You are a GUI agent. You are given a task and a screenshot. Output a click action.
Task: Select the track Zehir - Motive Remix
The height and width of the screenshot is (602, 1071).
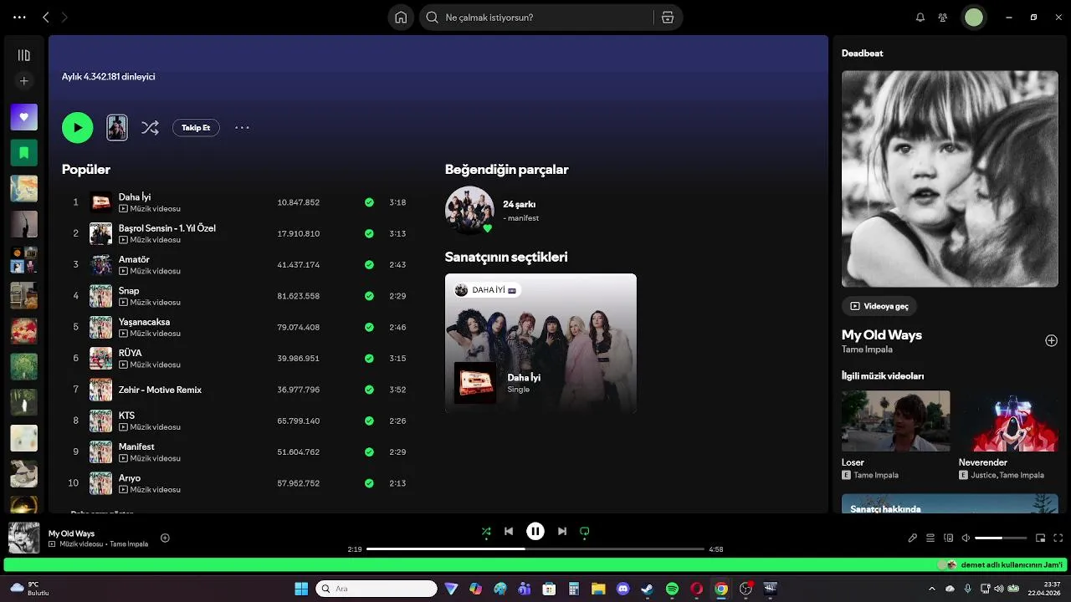160,390
